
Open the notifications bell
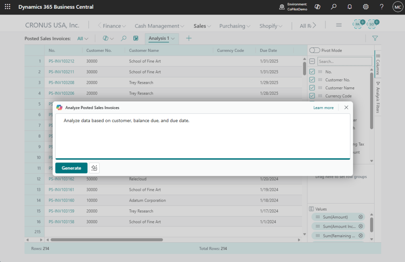point(350,7)
